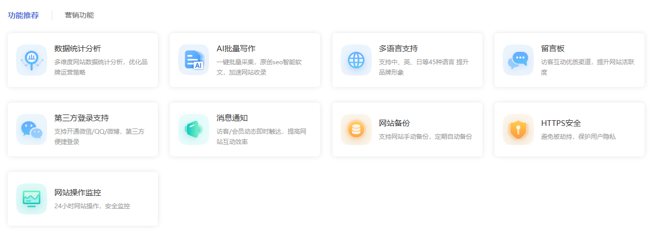The image size is (656, 244).
Task: Click description 支持网站手动备份，定期自动备份
Action: tap(426, 137)
